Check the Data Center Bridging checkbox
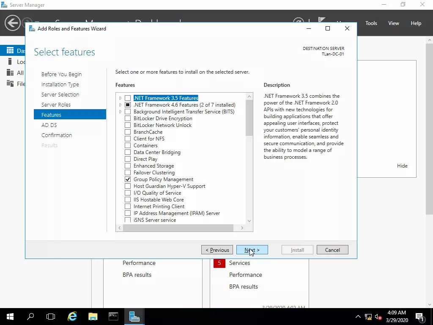 [128, 152]
